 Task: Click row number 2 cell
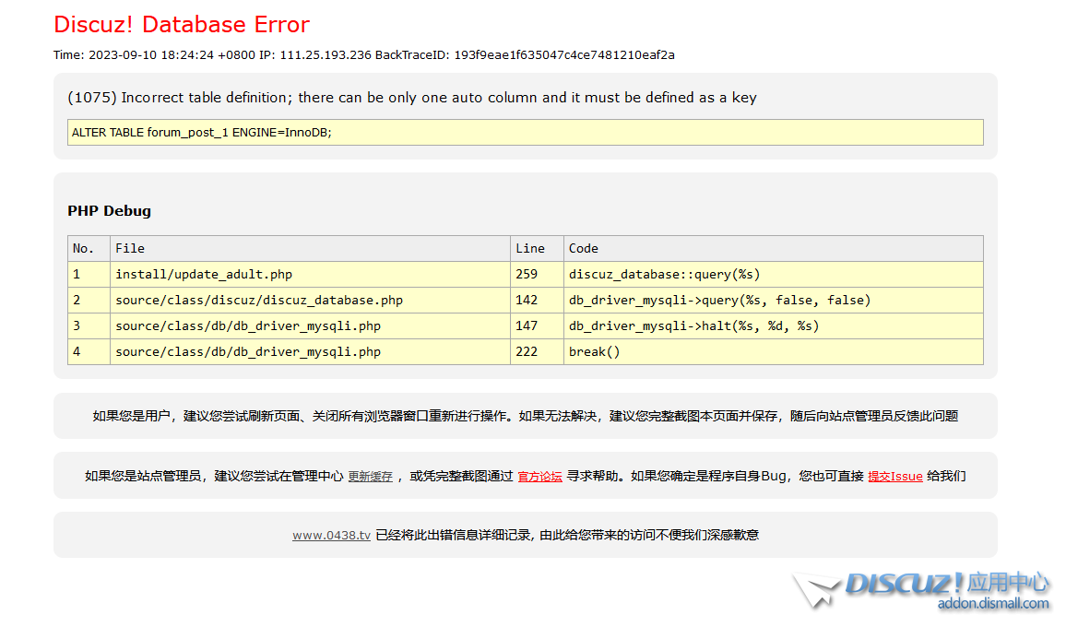click(x=89, y=301)
